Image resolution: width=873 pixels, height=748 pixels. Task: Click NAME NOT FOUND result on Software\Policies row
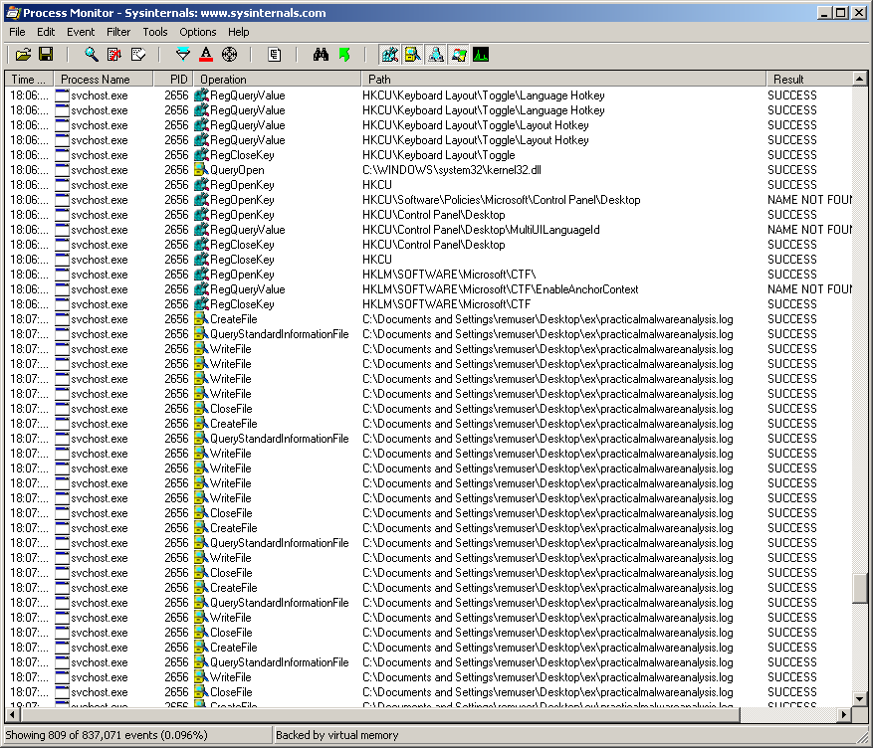coord(809,200)
